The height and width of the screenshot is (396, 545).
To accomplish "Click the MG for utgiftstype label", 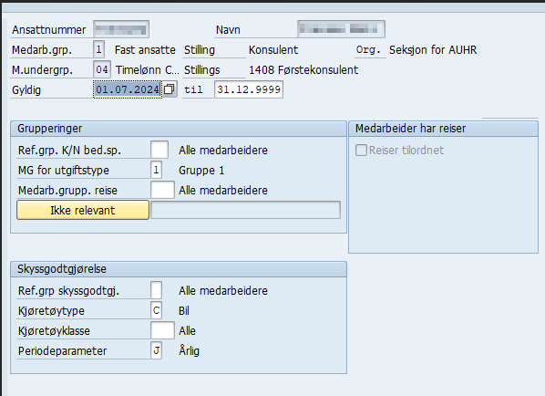I will (x=64, y=170).
